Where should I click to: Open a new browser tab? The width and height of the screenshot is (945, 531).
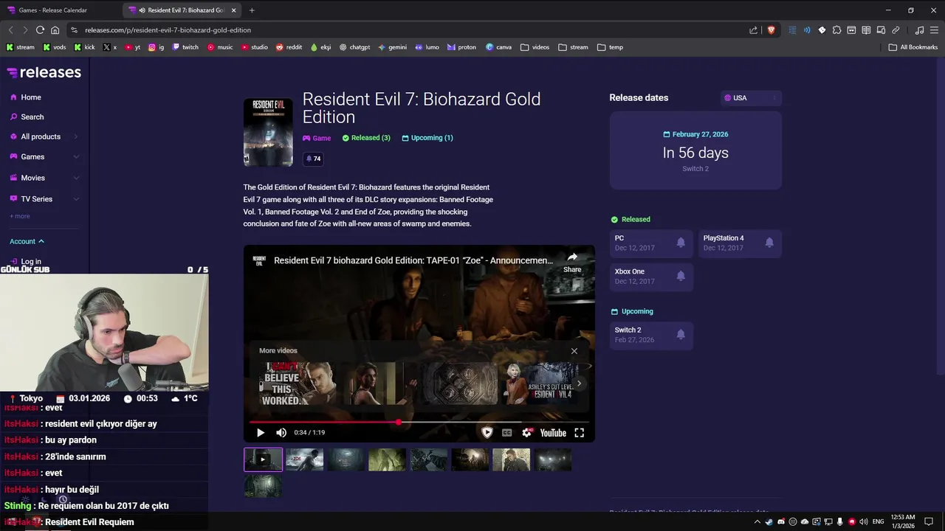pyautogui.click(x=252, y=10)
